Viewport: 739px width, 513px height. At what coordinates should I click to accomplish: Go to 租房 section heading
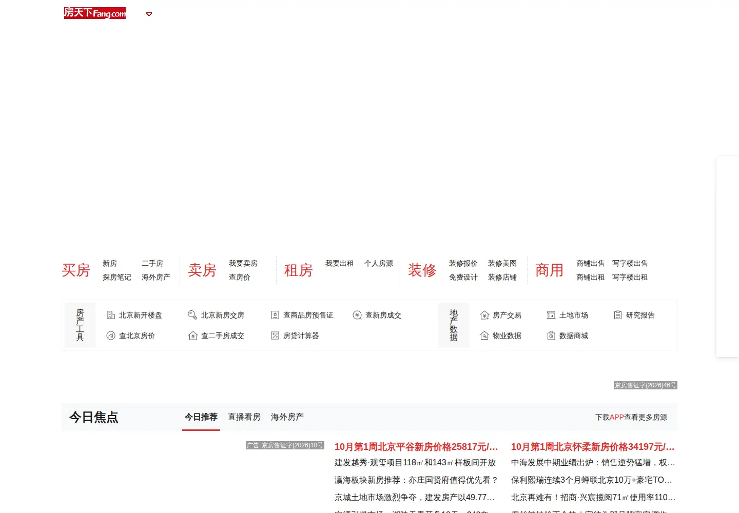pyautogui.click(x=299, y=270)
